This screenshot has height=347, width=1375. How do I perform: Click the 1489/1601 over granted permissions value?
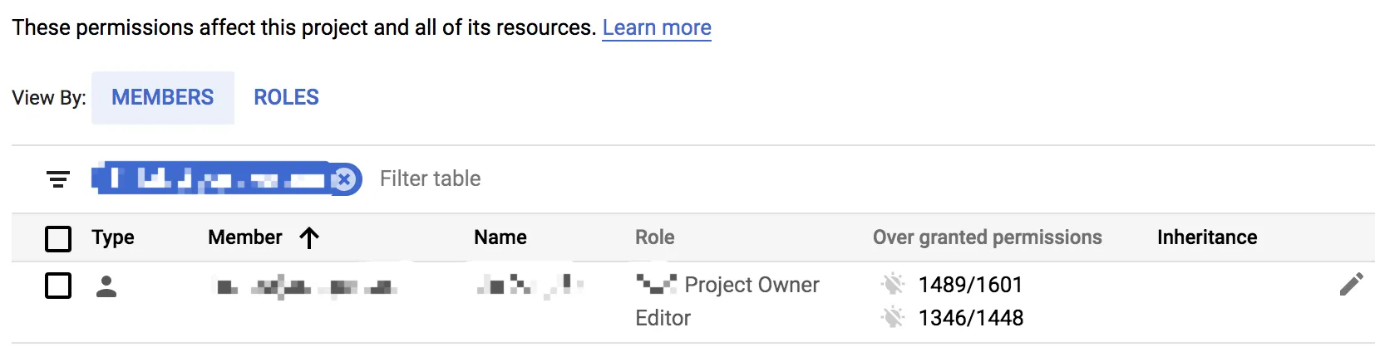[970, 285]
